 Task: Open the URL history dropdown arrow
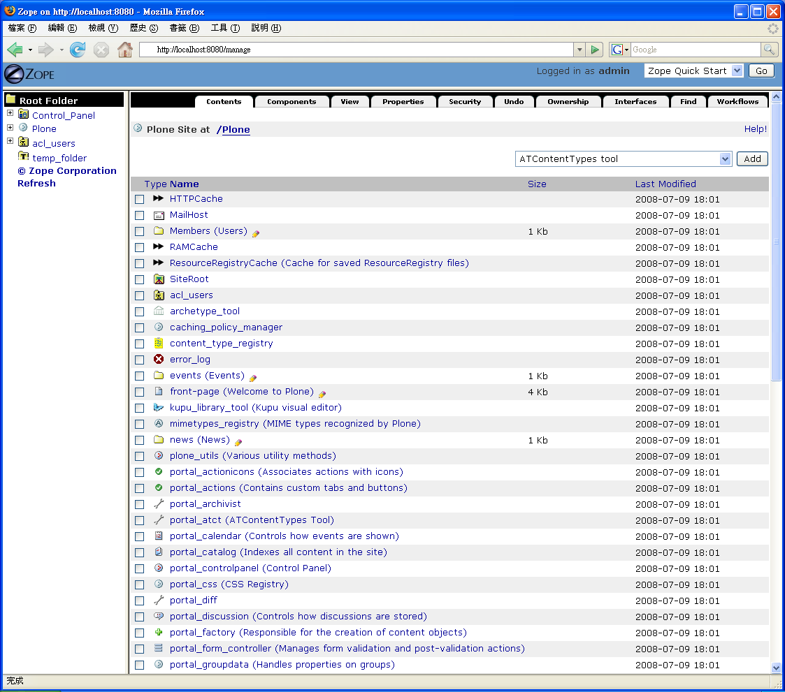(579, 50)
